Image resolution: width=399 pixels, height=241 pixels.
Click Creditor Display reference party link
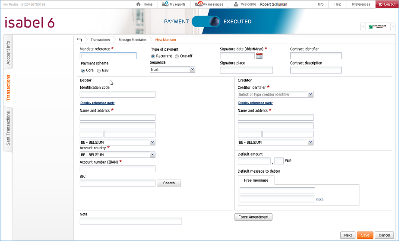[255, 103]
